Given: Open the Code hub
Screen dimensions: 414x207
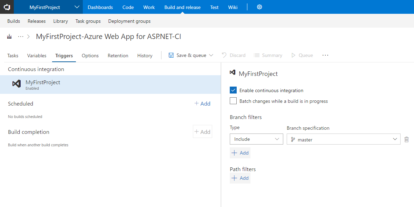Looking at the screenshot, I should click(128, 7).
